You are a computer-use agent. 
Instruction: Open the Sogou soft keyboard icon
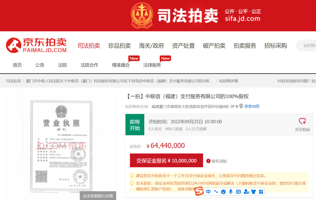click(x=238, y=192)
